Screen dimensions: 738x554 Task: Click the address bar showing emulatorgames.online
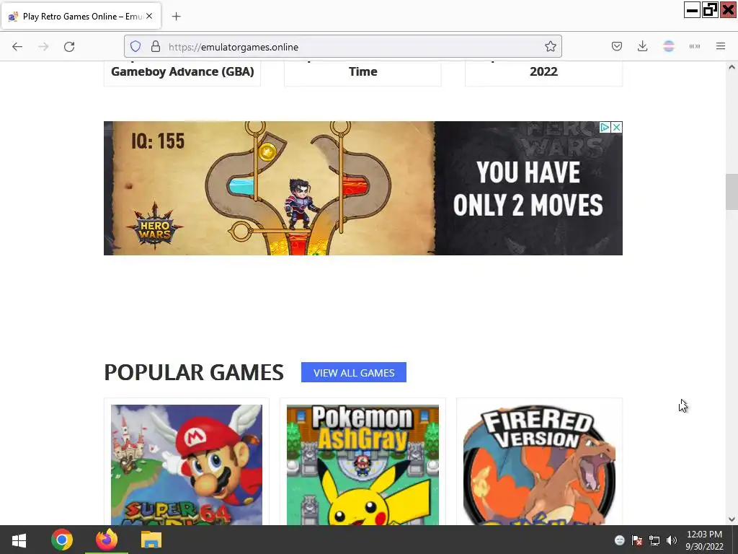tap(342, 47)
